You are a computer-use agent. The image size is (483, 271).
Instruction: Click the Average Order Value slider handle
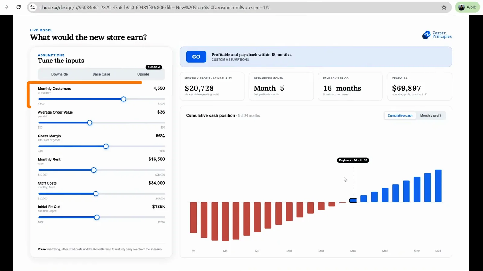pos(90,123)
